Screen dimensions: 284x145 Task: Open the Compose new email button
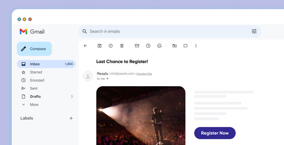coord(34,49)
